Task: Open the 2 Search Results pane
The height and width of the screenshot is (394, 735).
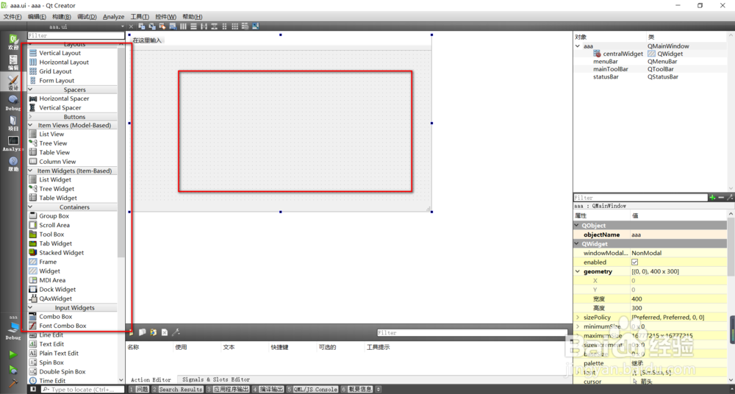Action: tap(178, 390)
